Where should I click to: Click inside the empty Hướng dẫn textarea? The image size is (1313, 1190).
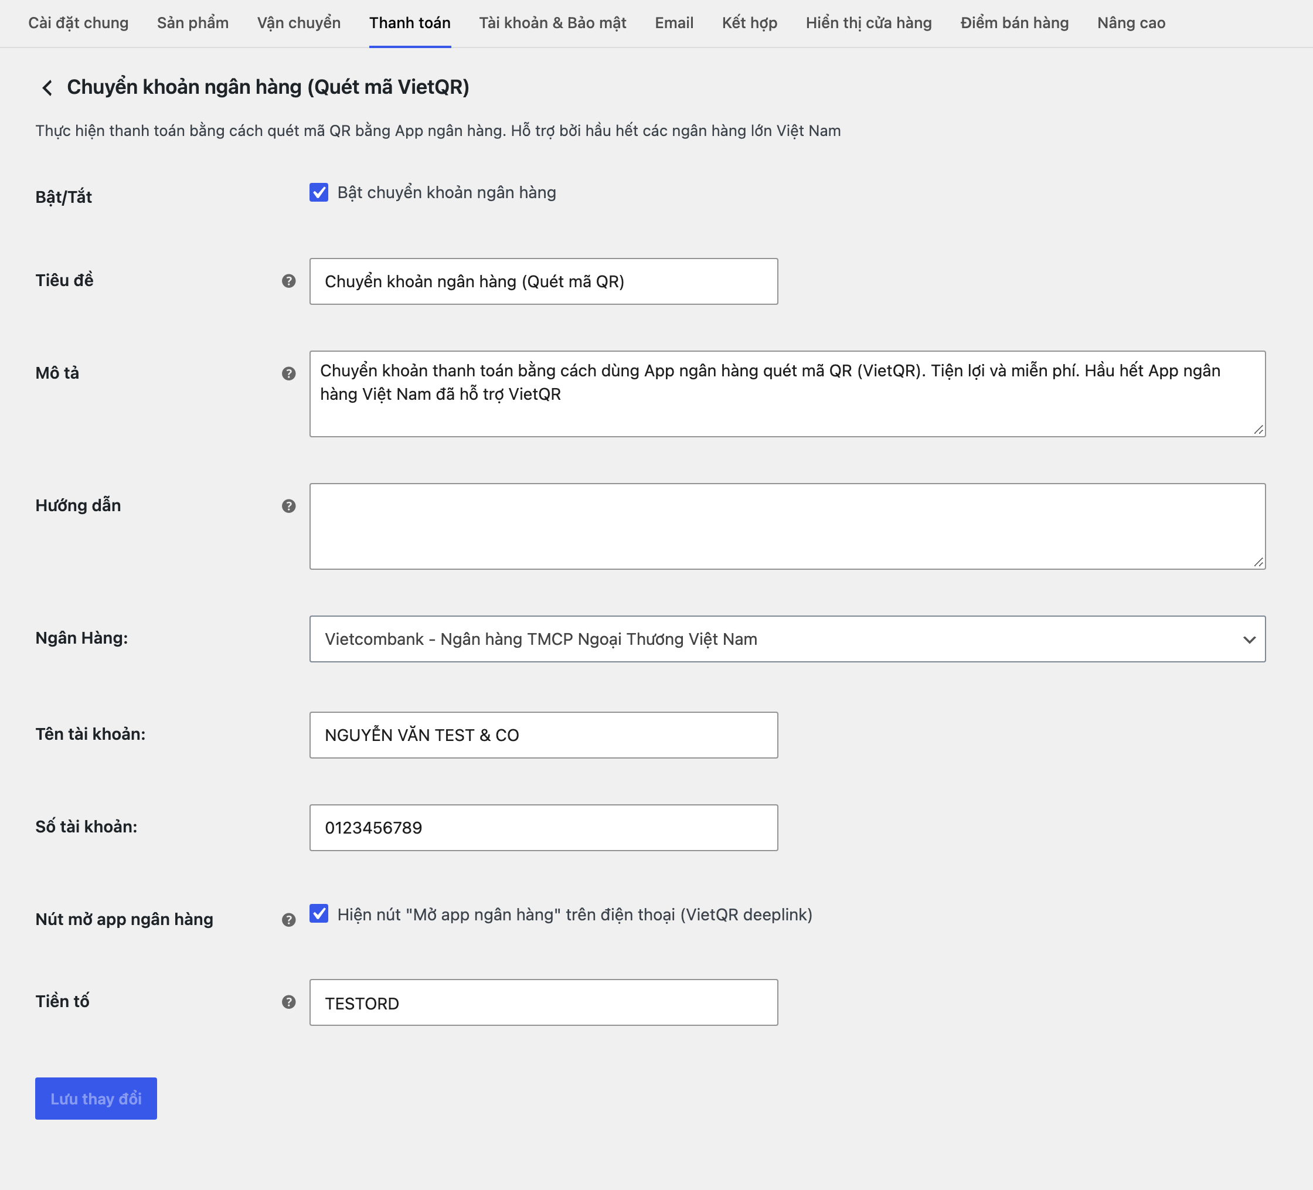(787, 526)
